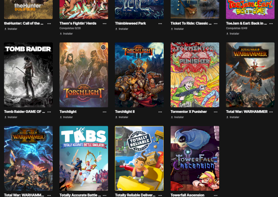Install Thimbleweed Park
278x197 pixels.
point(122,29)
